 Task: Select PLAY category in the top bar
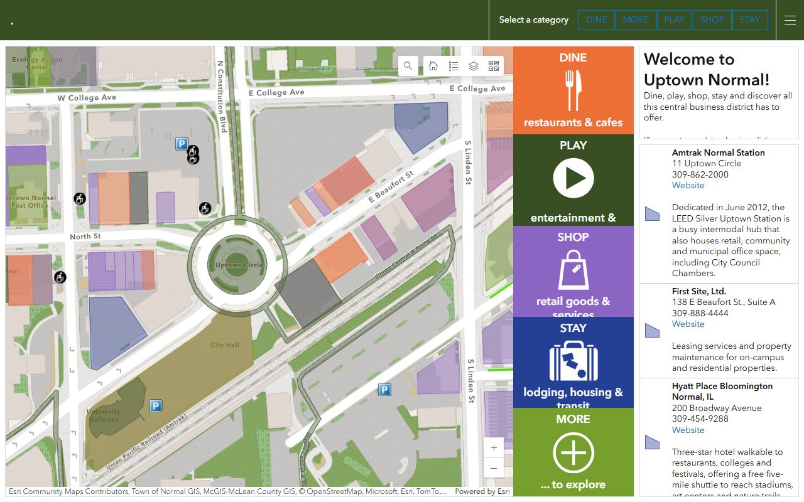[674, 19]
